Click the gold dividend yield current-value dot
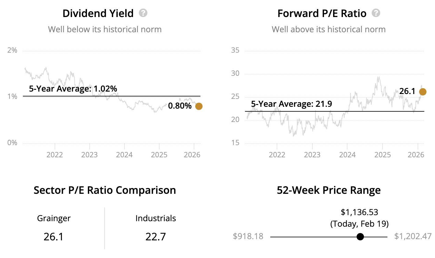435x258 pixels. (199, 106)
